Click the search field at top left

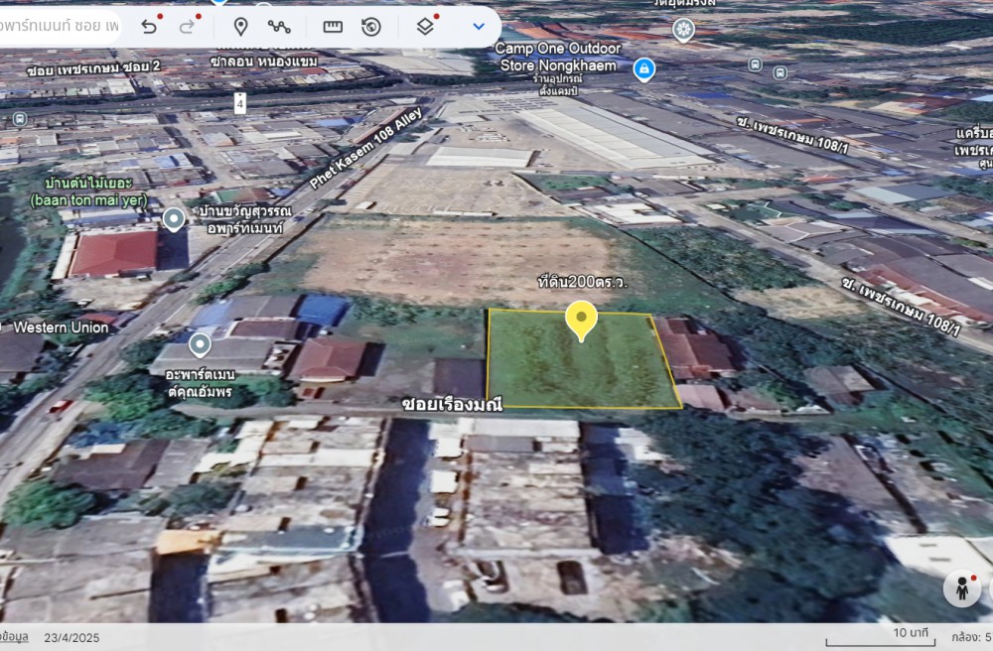pos(60,26)
